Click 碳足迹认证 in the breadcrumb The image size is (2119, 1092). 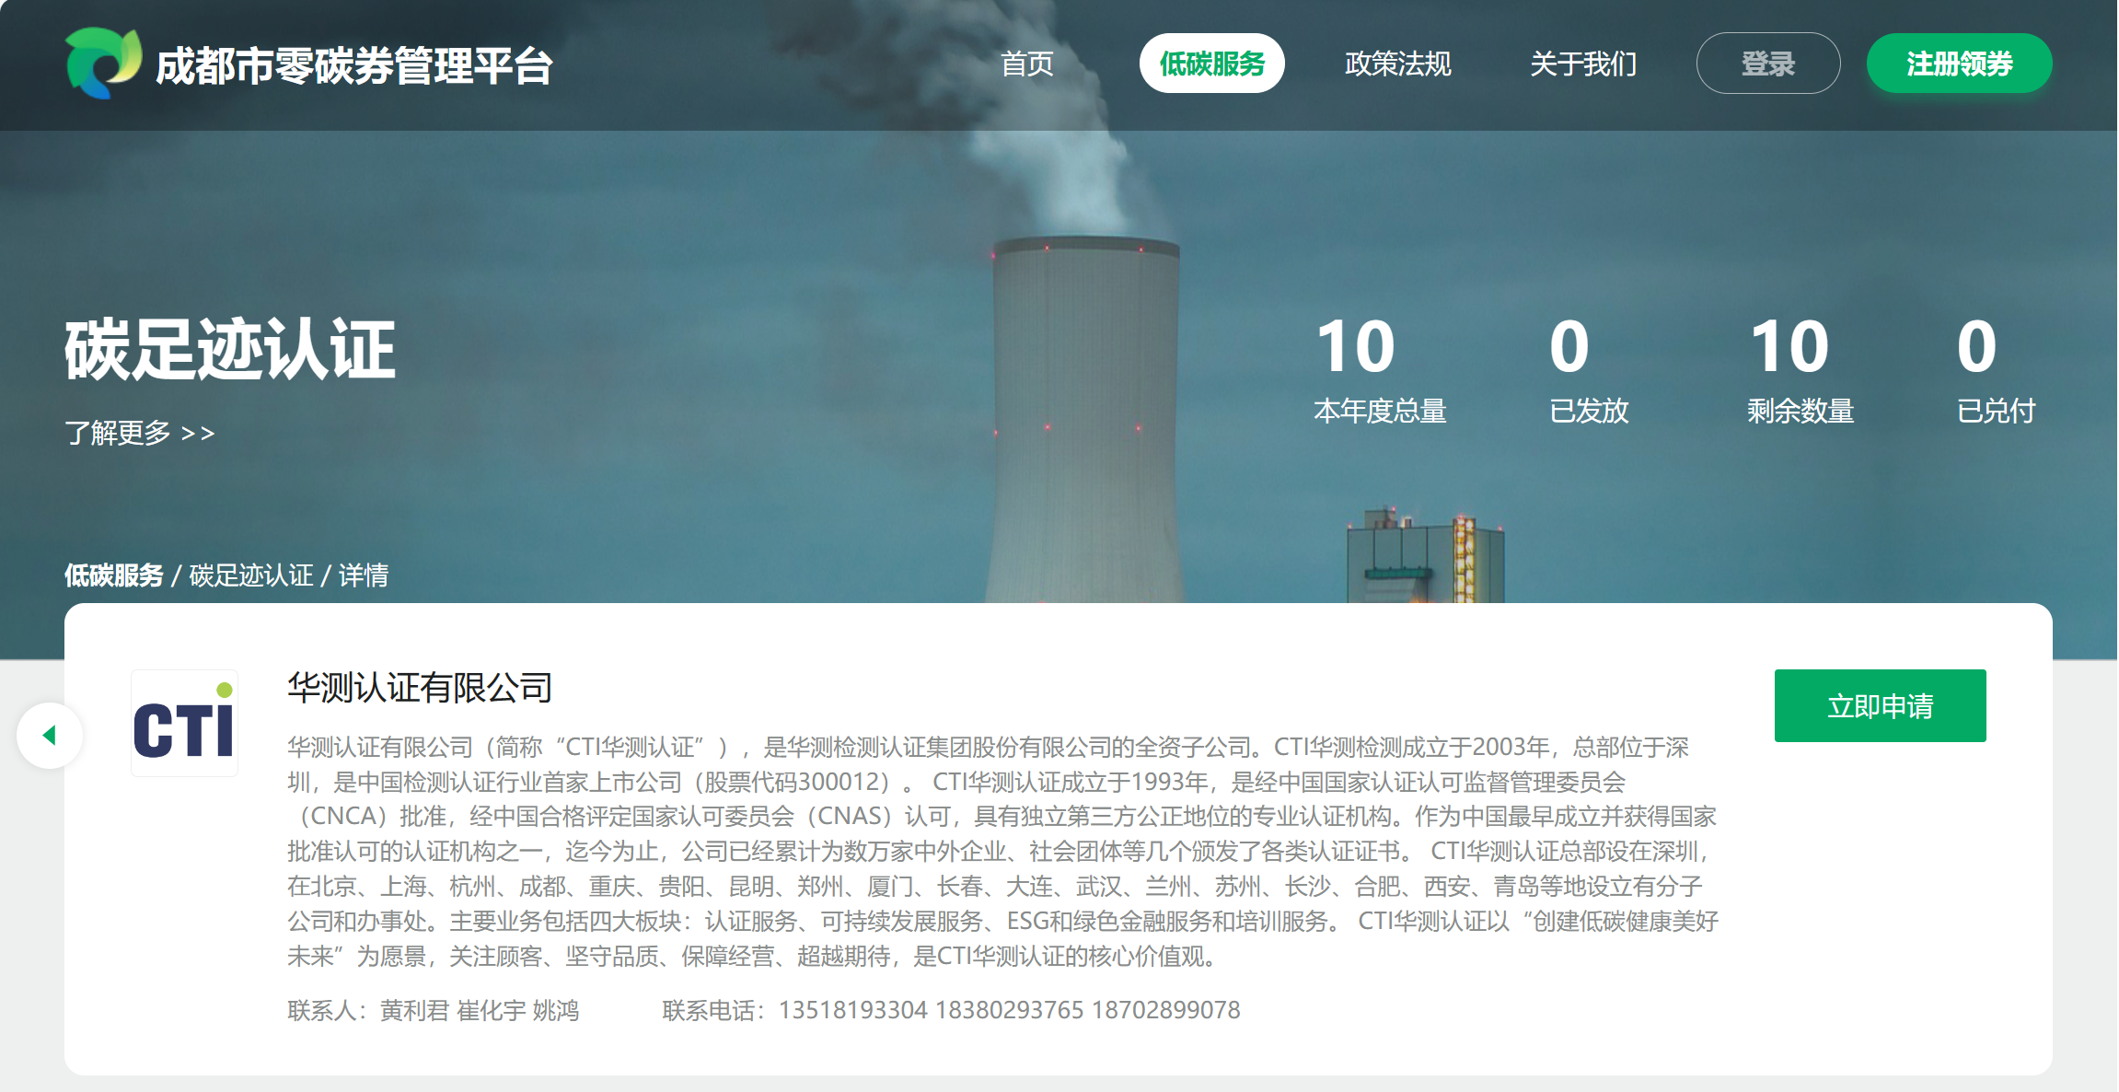tap(251, 575)
